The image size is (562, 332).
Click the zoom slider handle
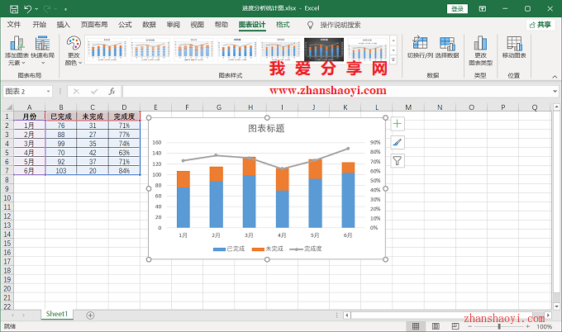(x=499, y=326)
